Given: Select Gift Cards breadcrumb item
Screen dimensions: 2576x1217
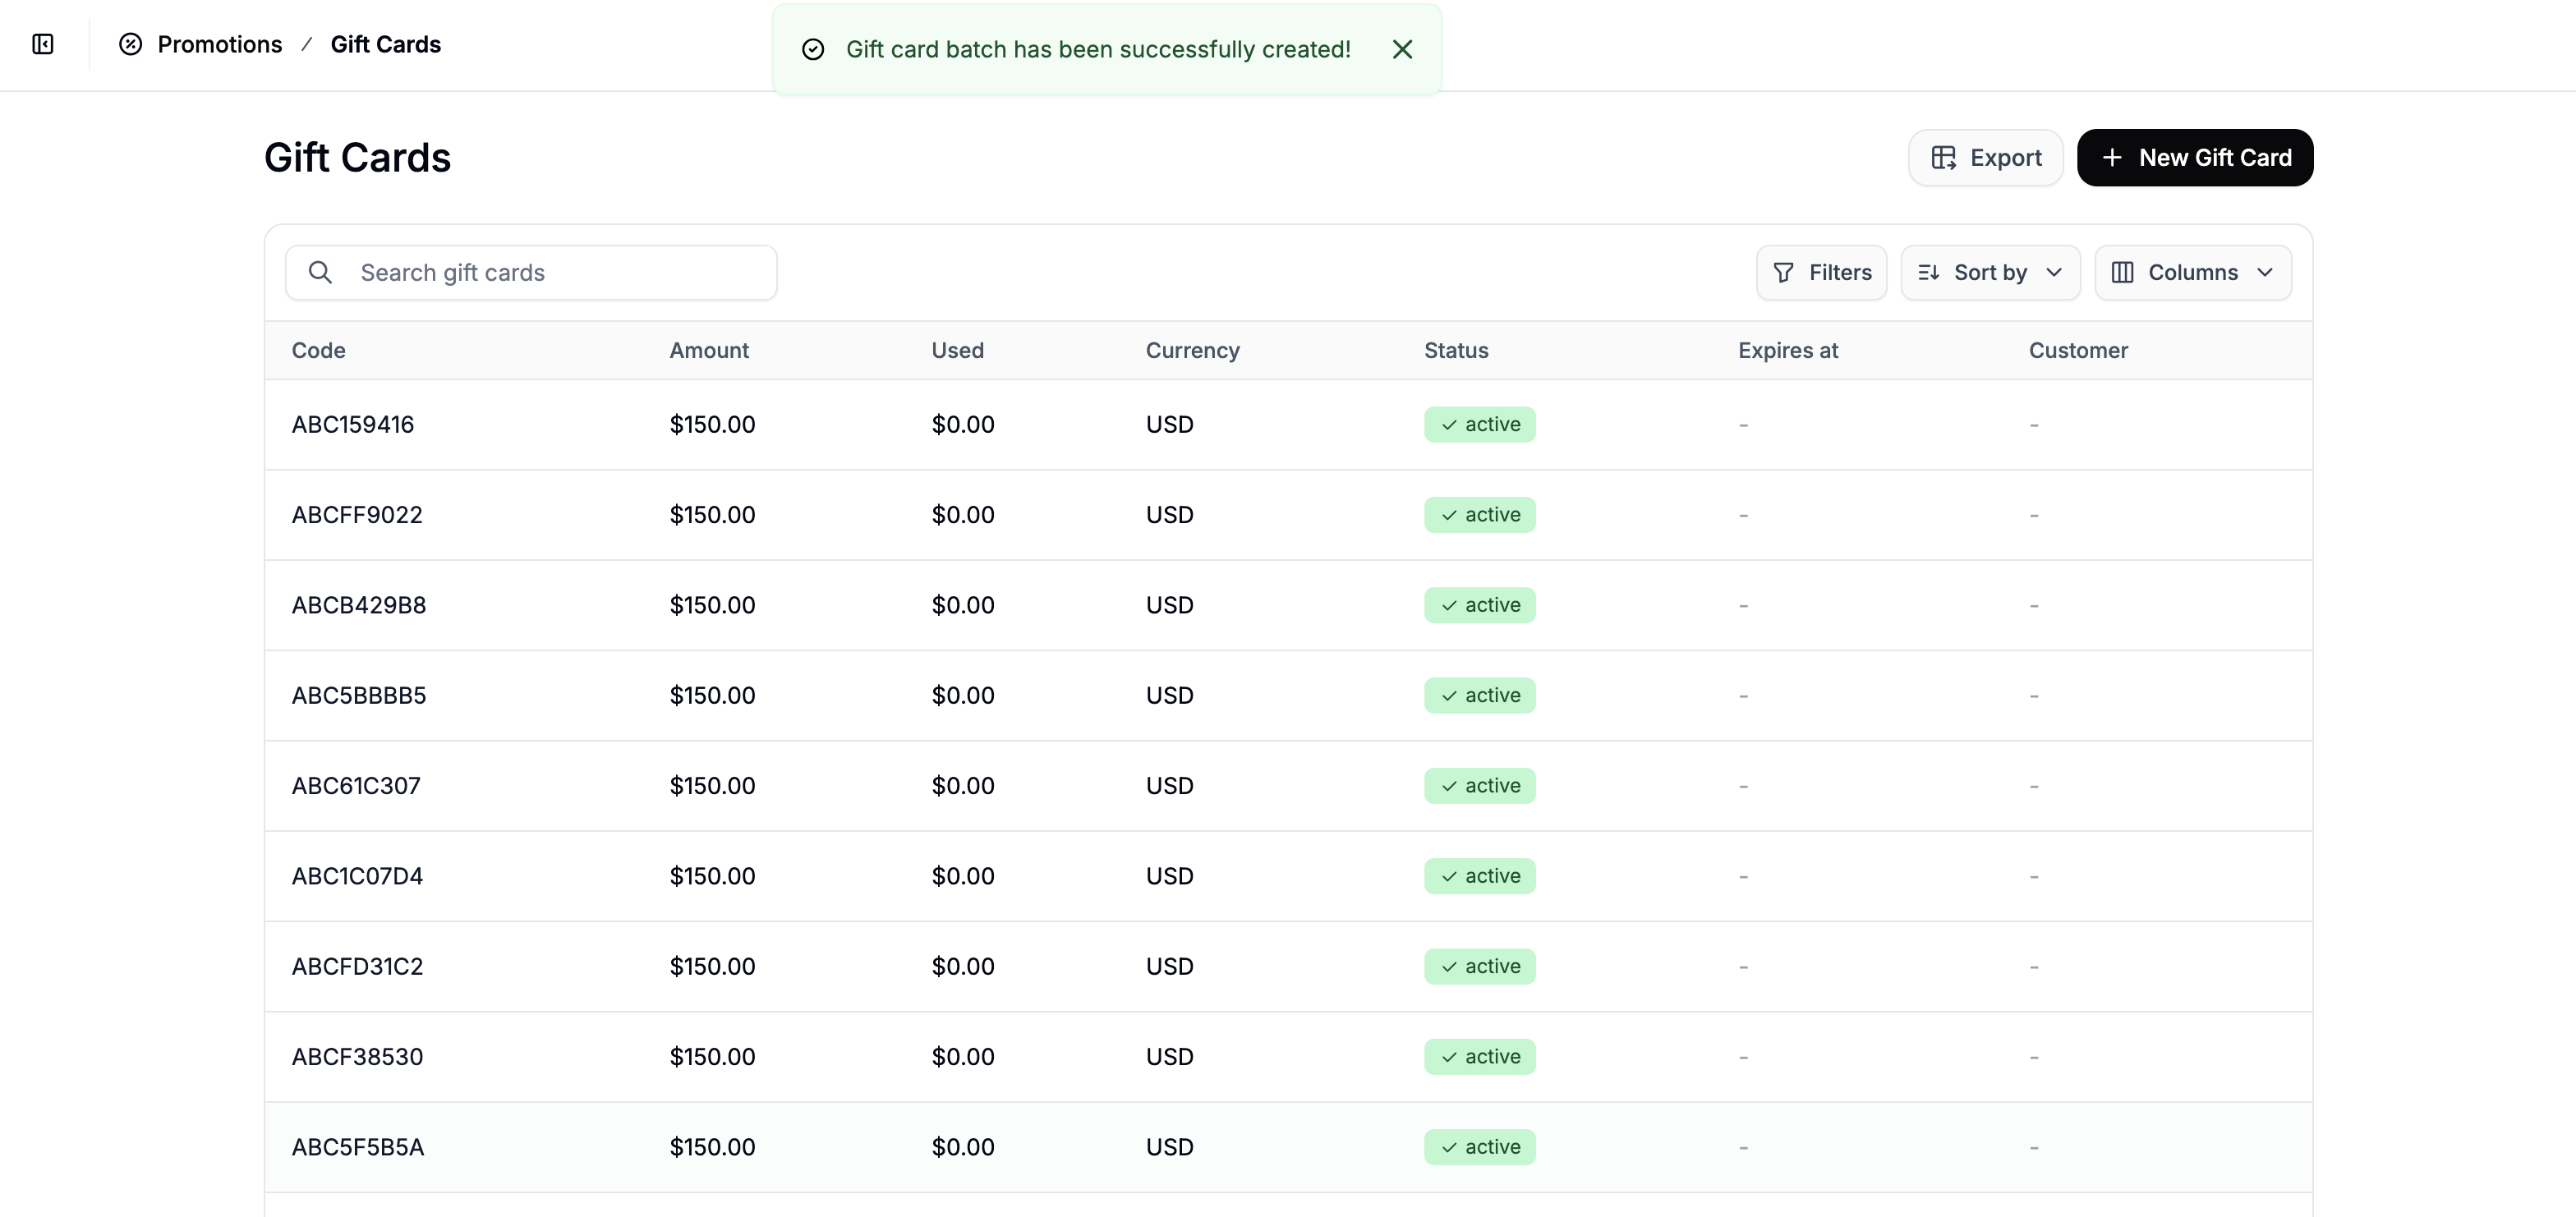Looking at the screenshot, I should point(385,44).
